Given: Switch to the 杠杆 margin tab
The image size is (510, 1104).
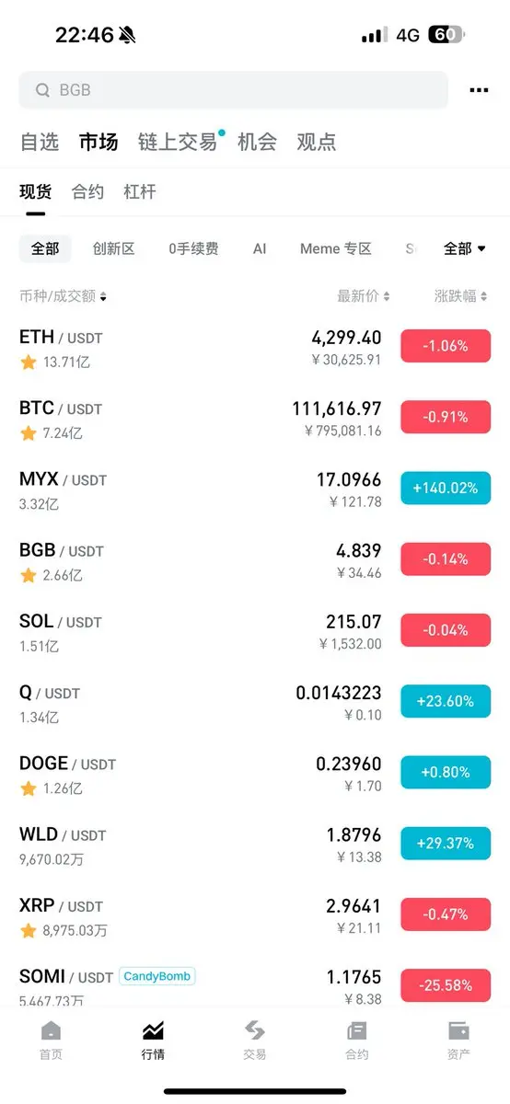Looking at the screenshot, I should tap(140, 192).
